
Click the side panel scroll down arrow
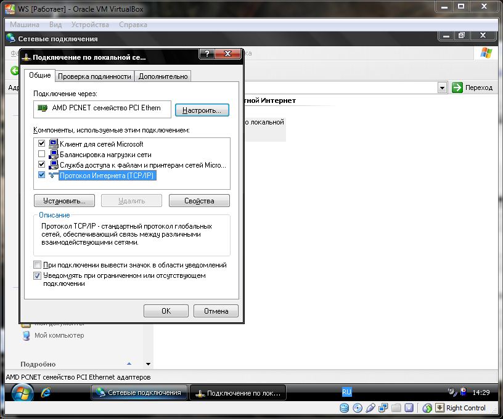(148, 364)
